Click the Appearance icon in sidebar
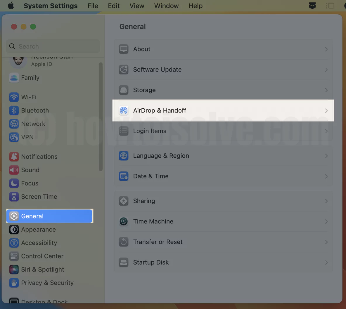 coord(14,229)
